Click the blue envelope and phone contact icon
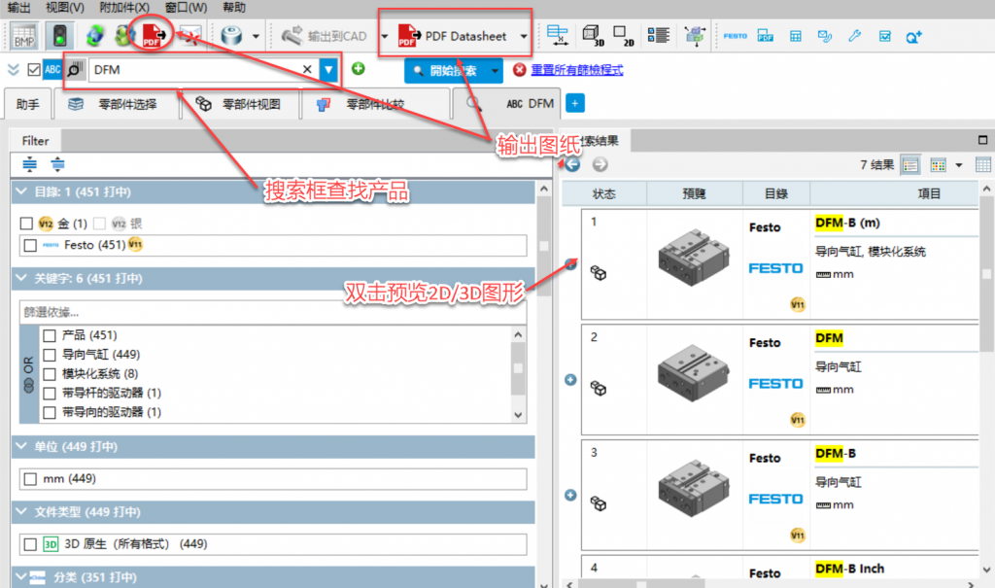 (825, 36)
